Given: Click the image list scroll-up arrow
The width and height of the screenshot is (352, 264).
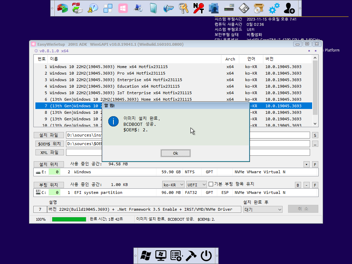Looking at the screenshot, I should (315, 58).
